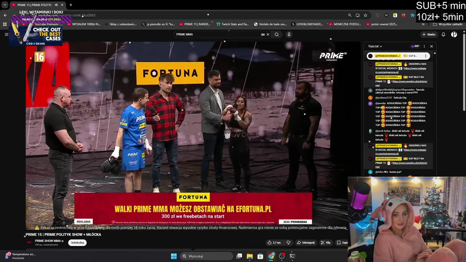Open the Terminal taskbar icon
Viewport: 466px width, 262px height.
[292, 256]
